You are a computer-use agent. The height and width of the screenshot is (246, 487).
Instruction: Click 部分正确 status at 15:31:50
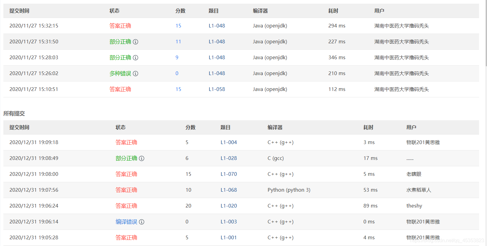pos(120,42)
